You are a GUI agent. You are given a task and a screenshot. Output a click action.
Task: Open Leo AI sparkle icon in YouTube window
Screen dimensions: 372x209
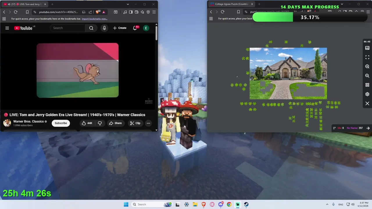pyautogui.click(x=142, y=12)
